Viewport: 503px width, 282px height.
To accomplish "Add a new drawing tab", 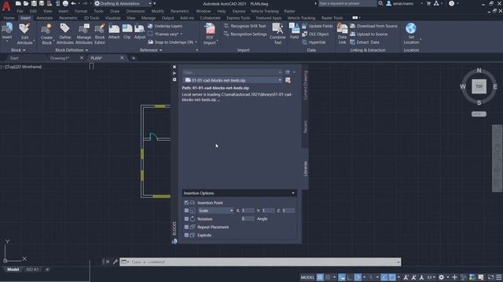I will point(134,58).
